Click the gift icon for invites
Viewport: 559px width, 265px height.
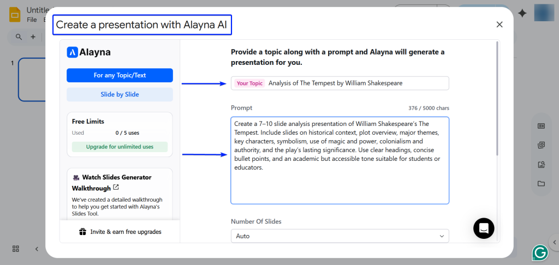point(82,232)
